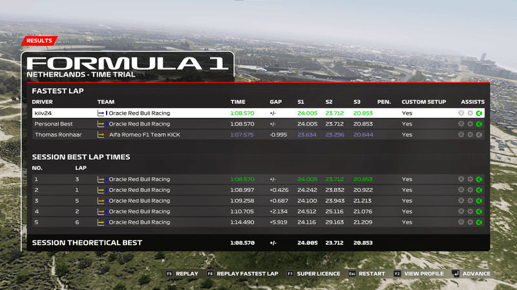Click the 21.213 sector three time
The width and height of the screenshot is (517, 290).
(x=363, y=200)
